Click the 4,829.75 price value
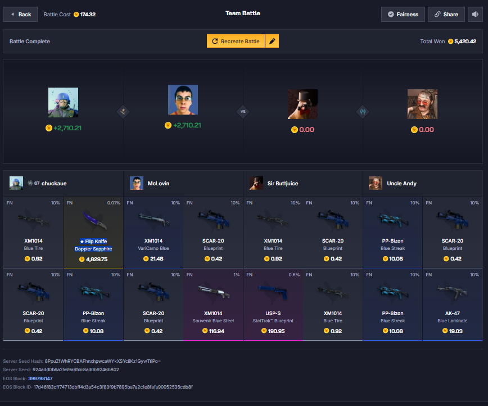 [x=97, y=259]
